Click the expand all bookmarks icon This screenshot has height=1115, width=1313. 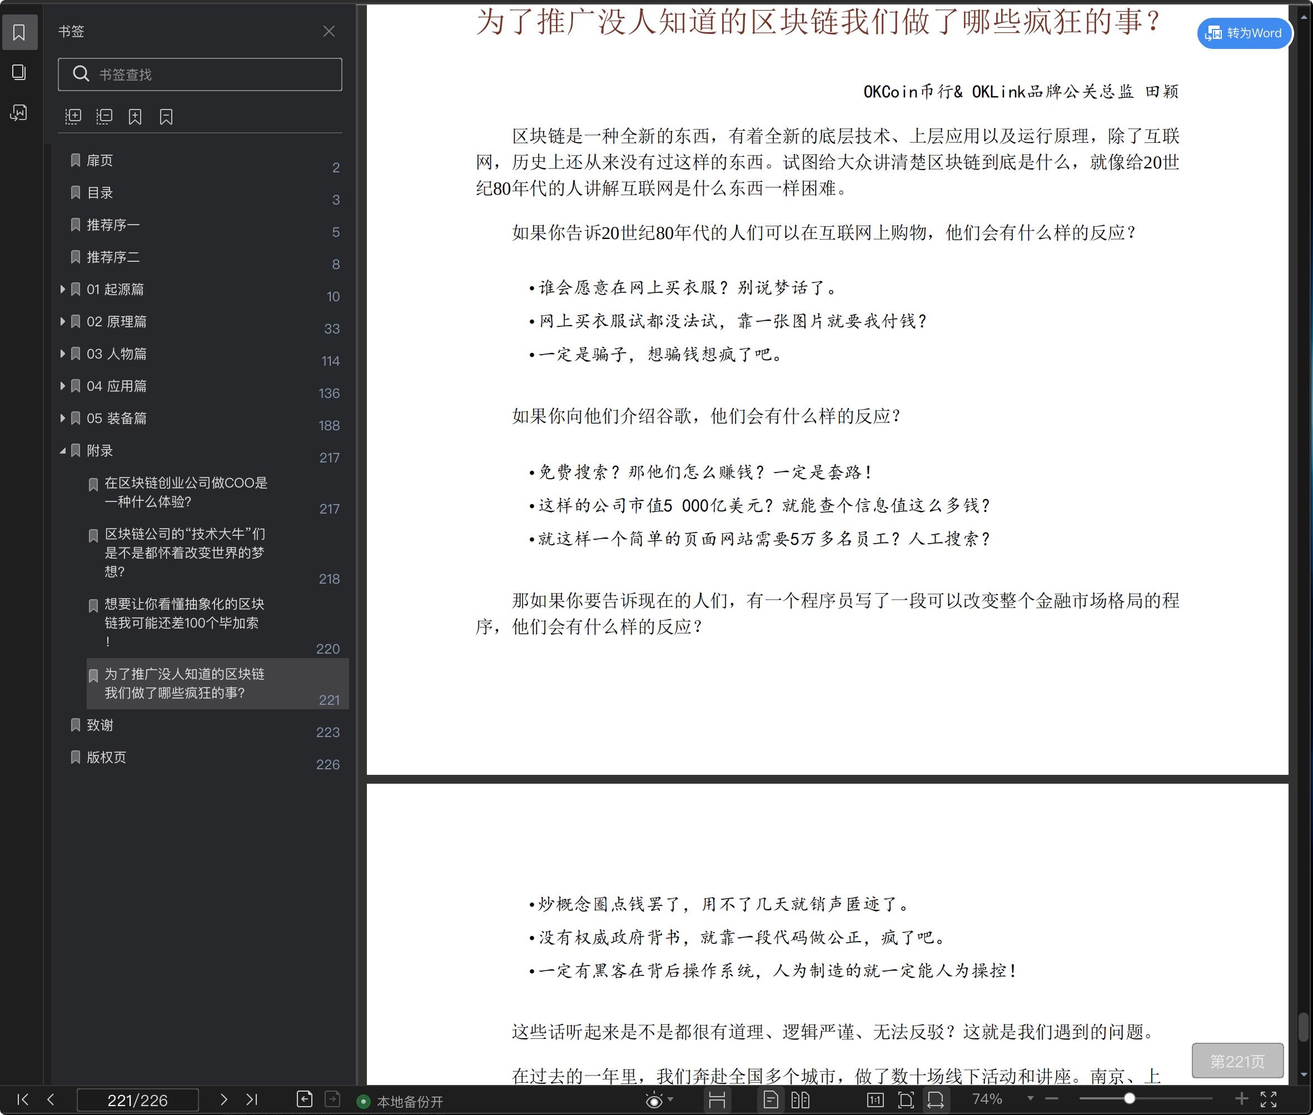[73, 116]
